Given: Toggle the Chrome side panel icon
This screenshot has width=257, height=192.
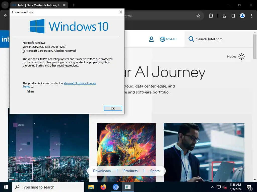Looking at the screenshot, I should [233, 16].
